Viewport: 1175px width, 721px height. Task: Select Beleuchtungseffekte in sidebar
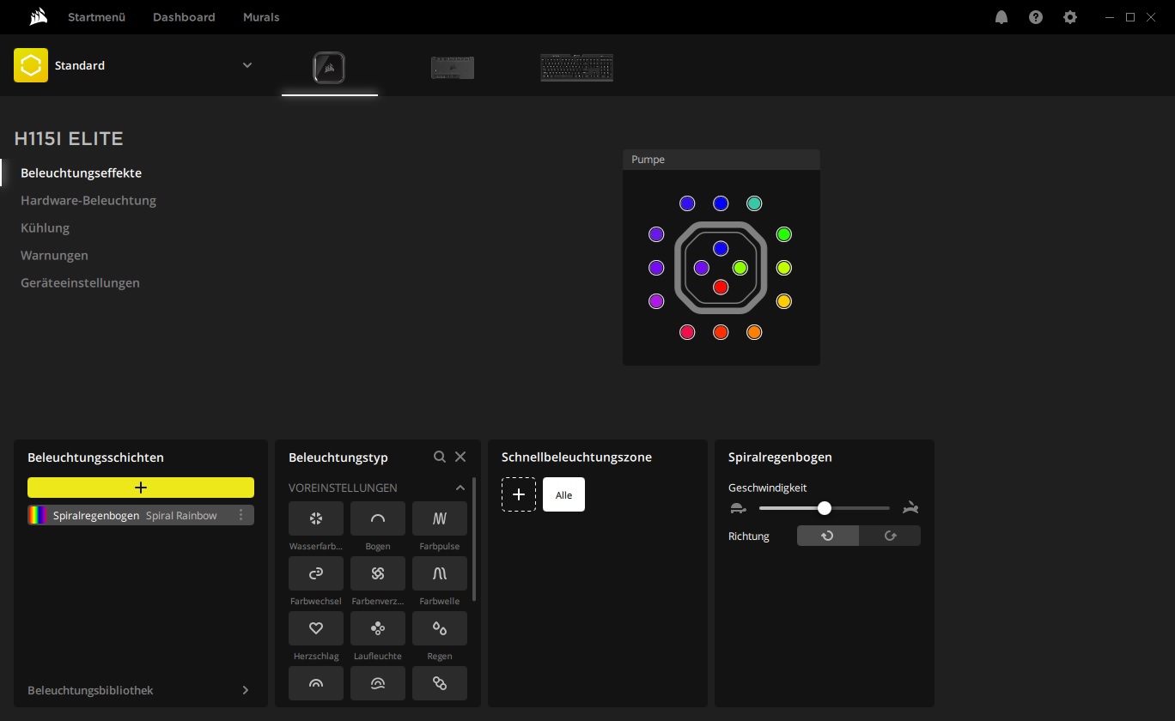coord(82,173)
